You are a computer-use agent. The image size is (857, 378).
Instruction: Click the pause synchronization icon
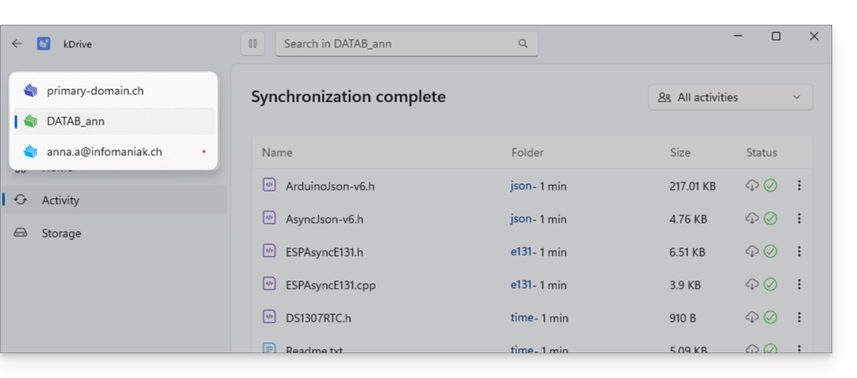[x=252, y=44]
